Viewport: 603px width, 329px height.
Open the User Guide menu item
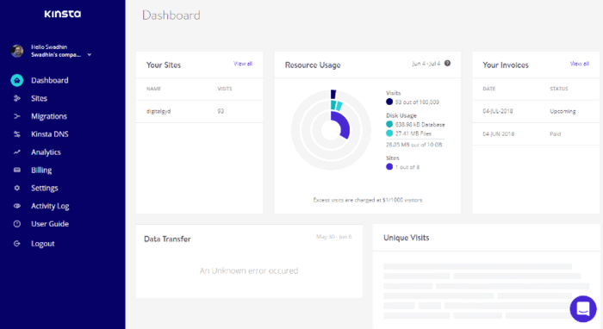pyautogui.click(x=50, y=224)
